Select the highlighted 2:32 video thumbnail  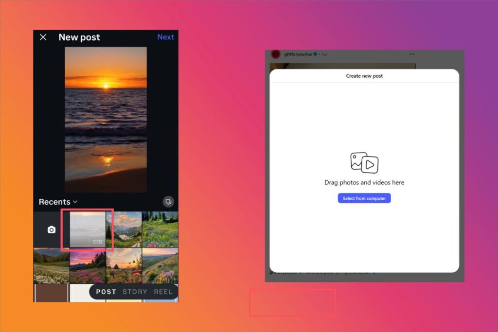[x=88, y=229]
